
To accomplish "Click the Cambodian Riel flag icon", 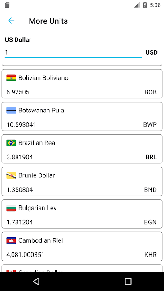I will point(11,240).
